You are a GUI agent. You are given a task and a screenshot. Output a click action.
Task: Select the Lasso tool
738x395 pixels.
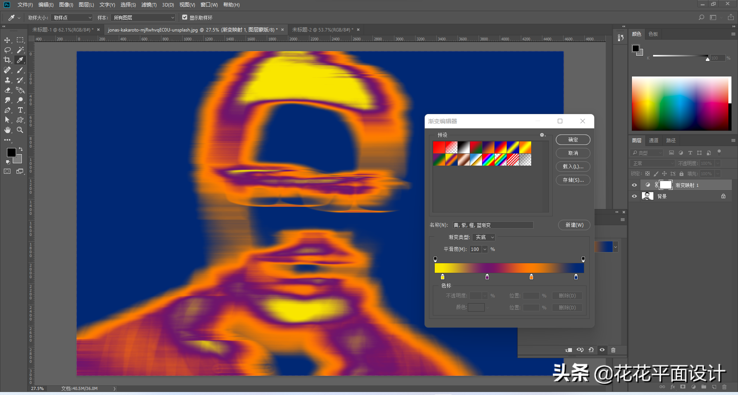(7, 50)
